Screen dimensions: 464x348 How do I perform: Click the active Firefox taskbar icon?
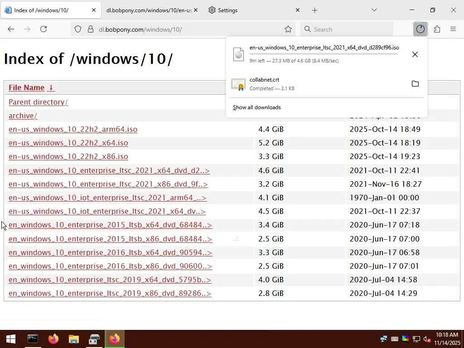[115, 339]
